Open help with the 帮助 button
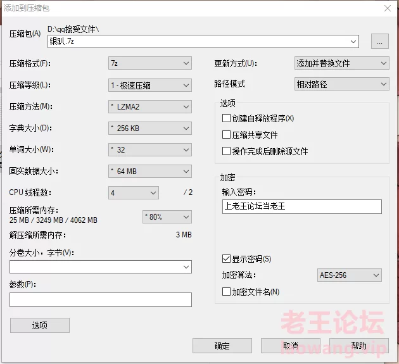This screenshot has width=399, height=364. pyautogui.click(x=359, y=346)
